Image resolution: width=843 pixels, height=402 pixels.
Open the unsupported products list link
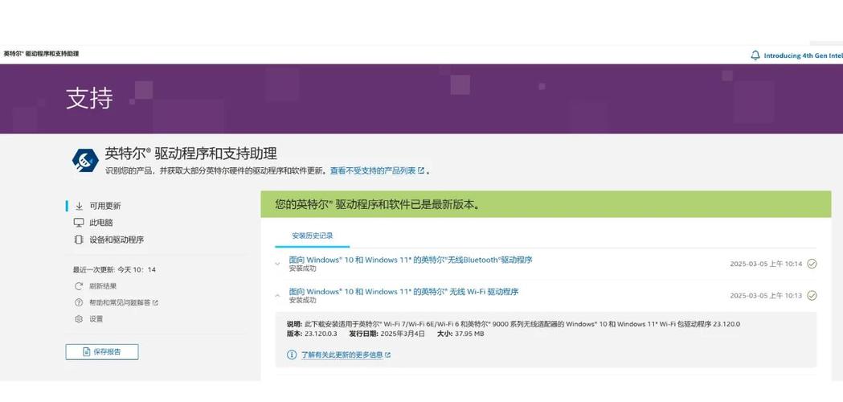coord(373,170)
